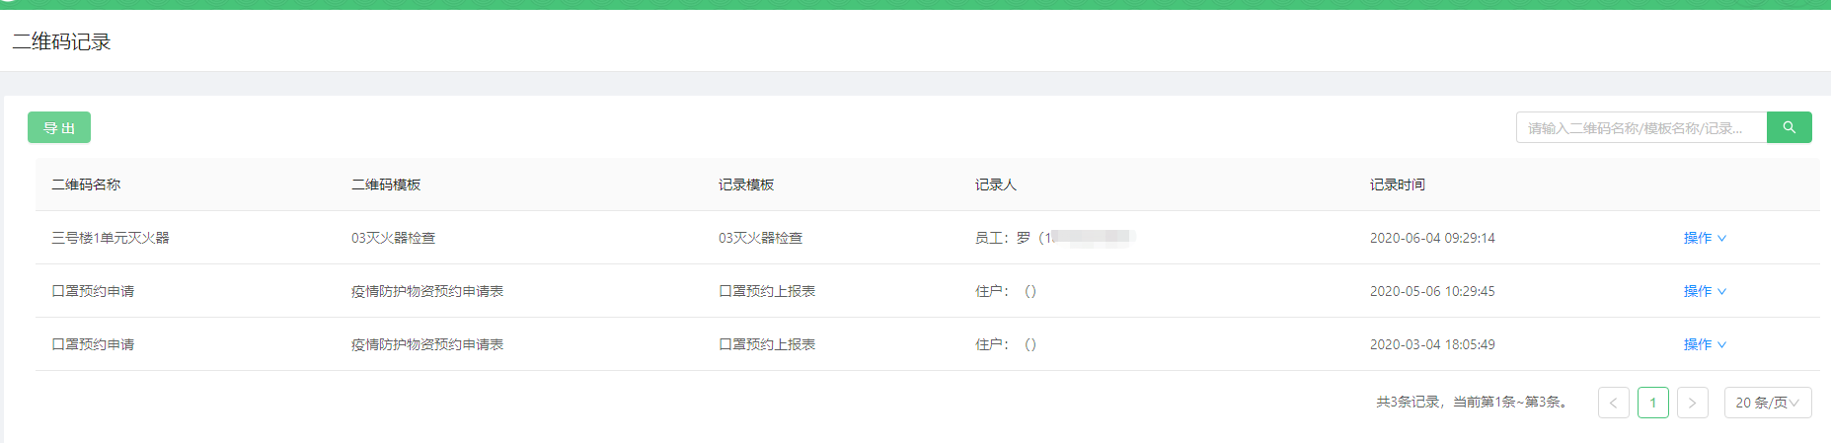The width and height of the screenshot is (1831, 443).
Task: Focus the 二维码名称 search input field
Action: click(x=1640, y=127)
